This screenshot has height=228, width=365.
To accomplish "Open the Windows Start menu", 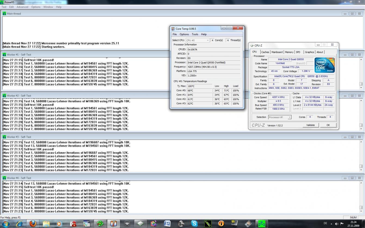I will [6, 224].
